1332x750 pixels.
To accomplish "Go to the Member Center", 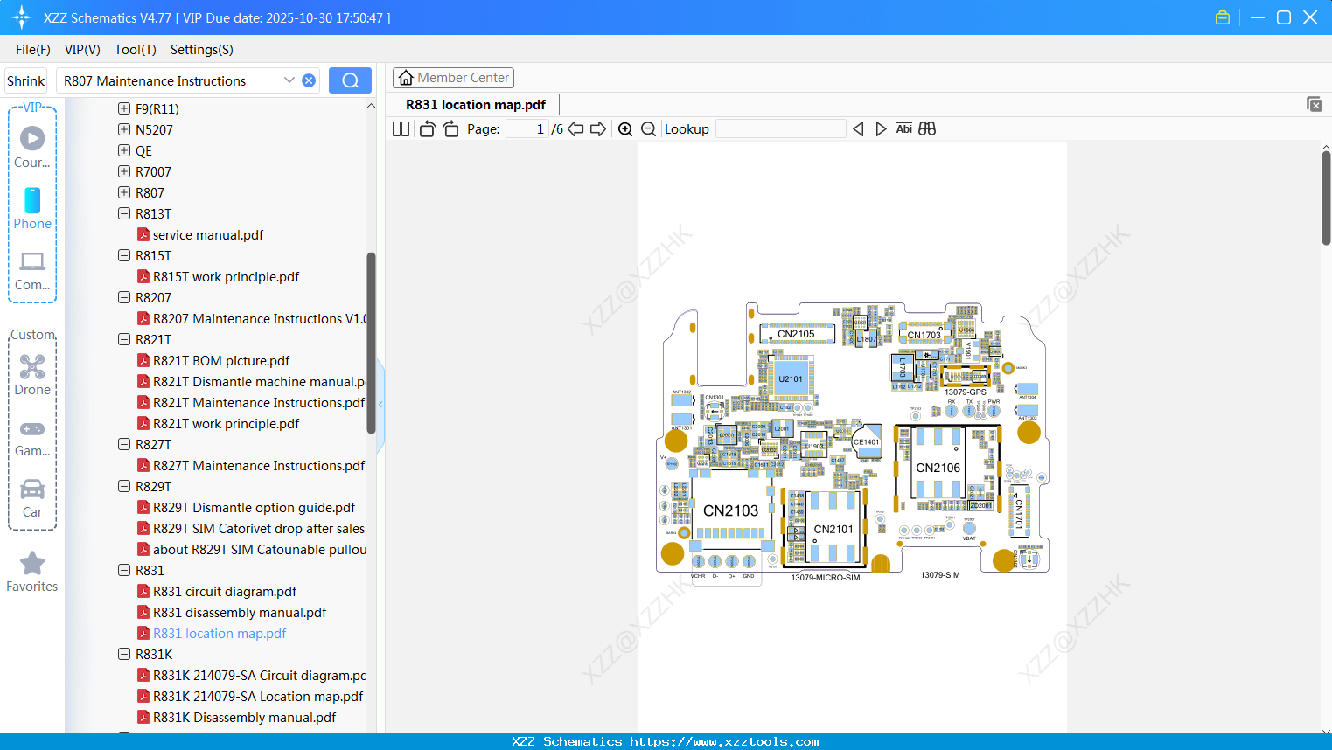I will [453, 77].
